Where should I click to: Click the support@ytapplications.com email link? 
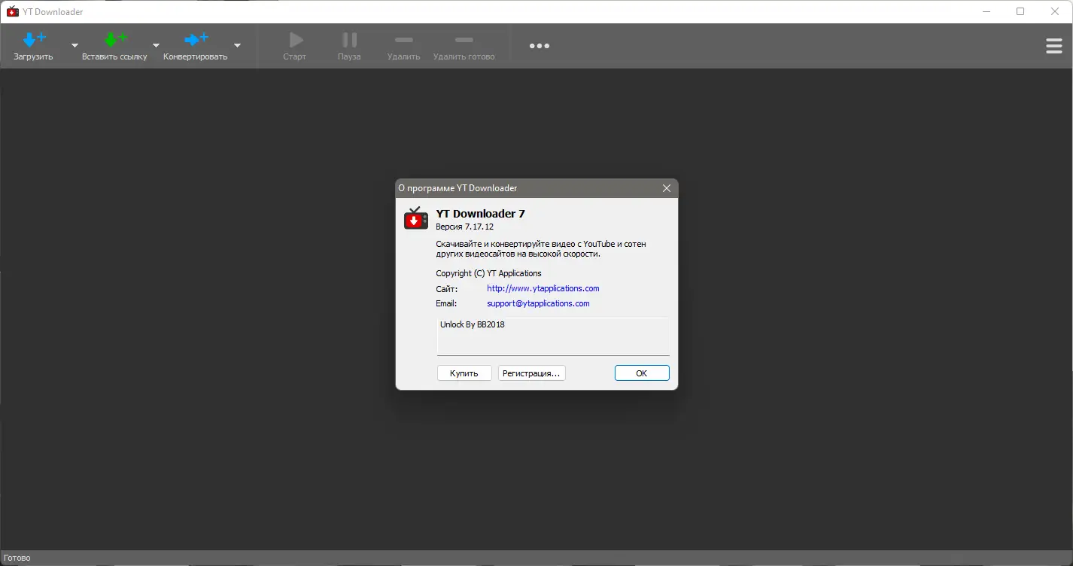coord(538,303)
